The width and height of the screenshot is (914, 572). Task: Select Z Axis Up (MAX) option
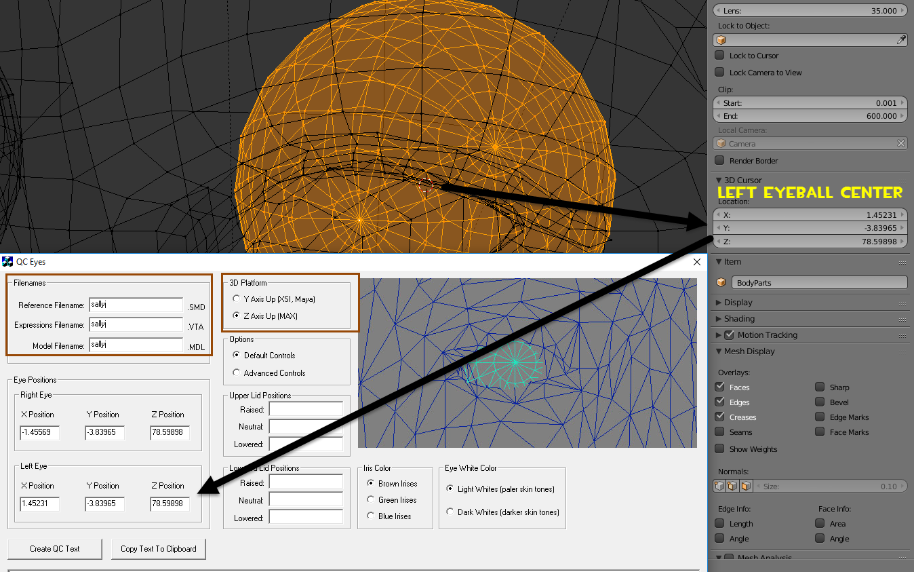236,316
